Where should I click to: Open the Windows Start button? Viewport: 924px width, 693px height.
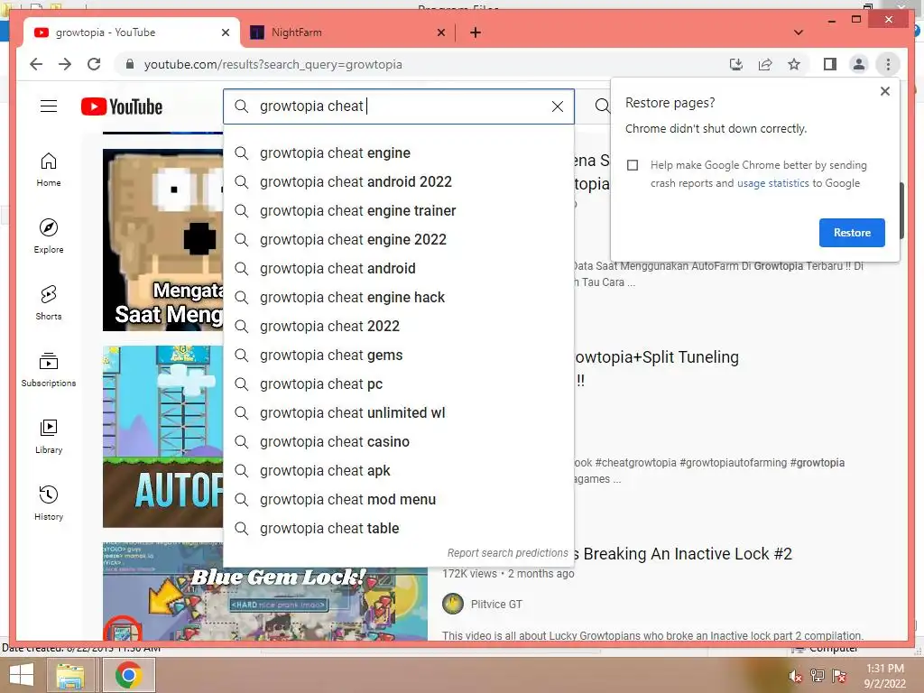point(22,675)
